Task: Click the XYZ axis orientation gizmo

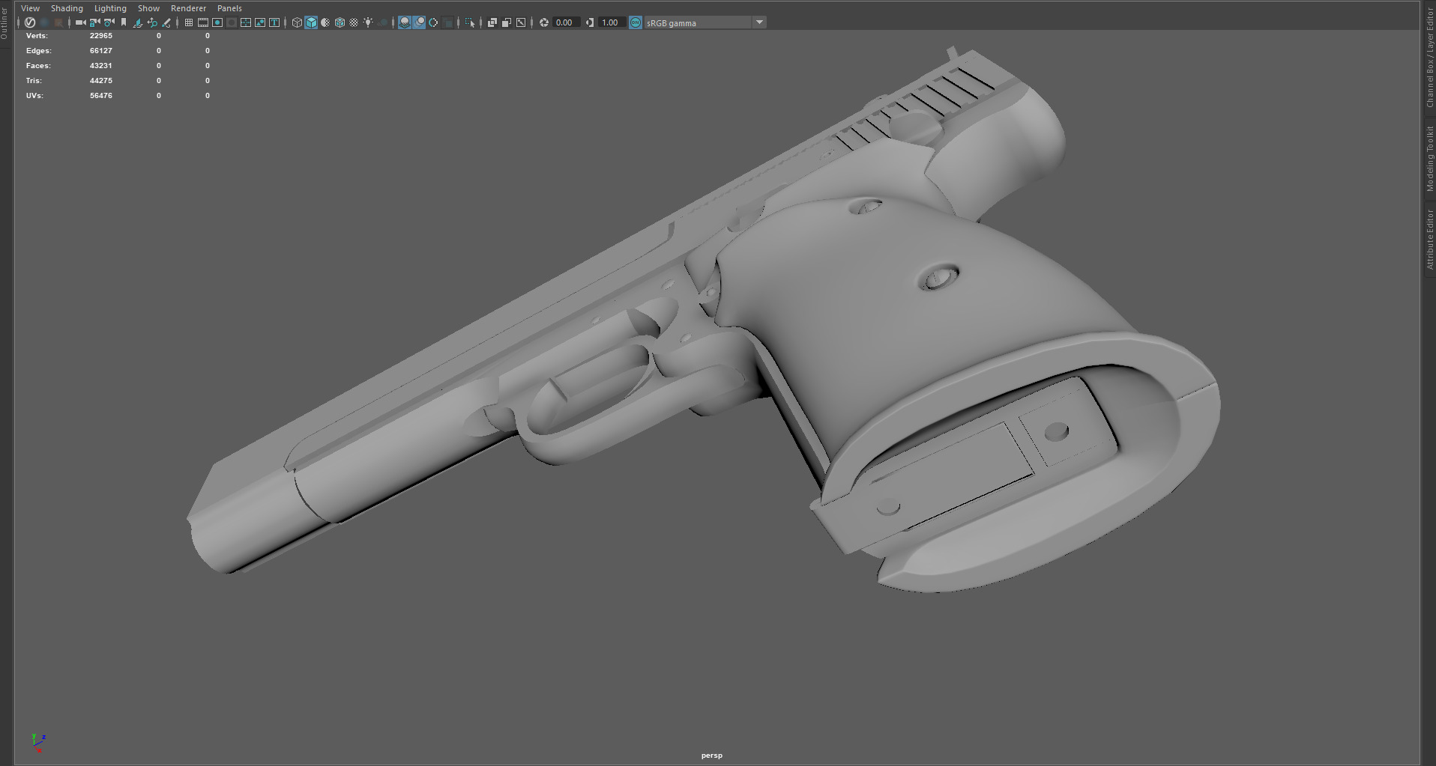Action: (38, 742)
